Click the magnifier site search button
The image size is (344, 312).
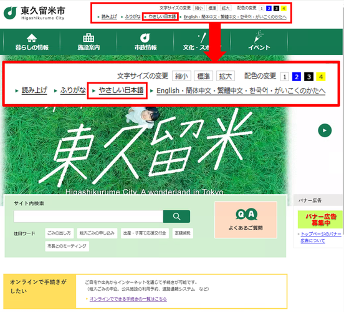coord(176,217)
